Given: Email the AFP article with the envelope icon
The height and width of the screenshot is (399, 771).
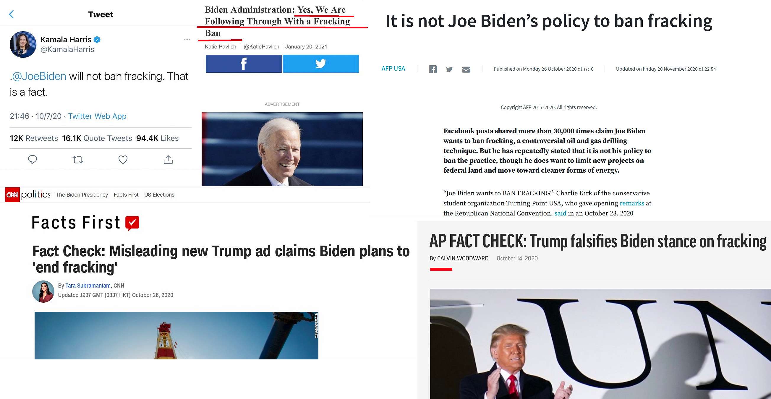Looking at the screenshot, I should coord(466,69).
